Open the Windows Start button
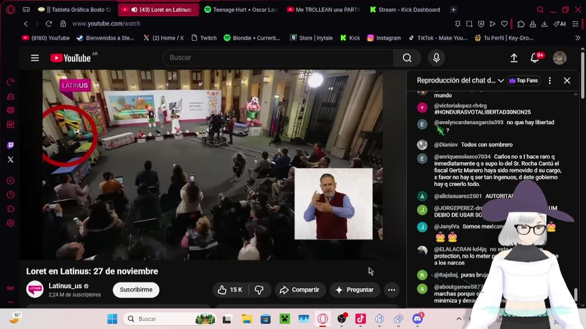 click(112, 319)
